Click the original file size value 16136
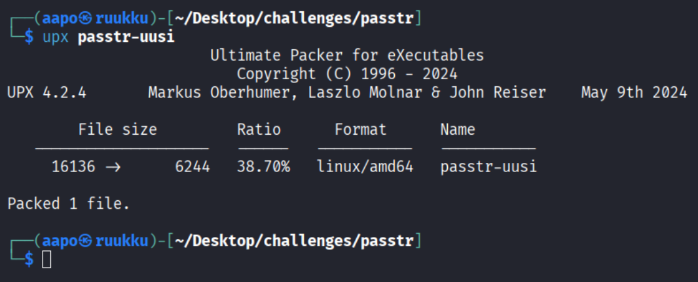The width and height of the screenshot is (698, 282). coord(73,167)
